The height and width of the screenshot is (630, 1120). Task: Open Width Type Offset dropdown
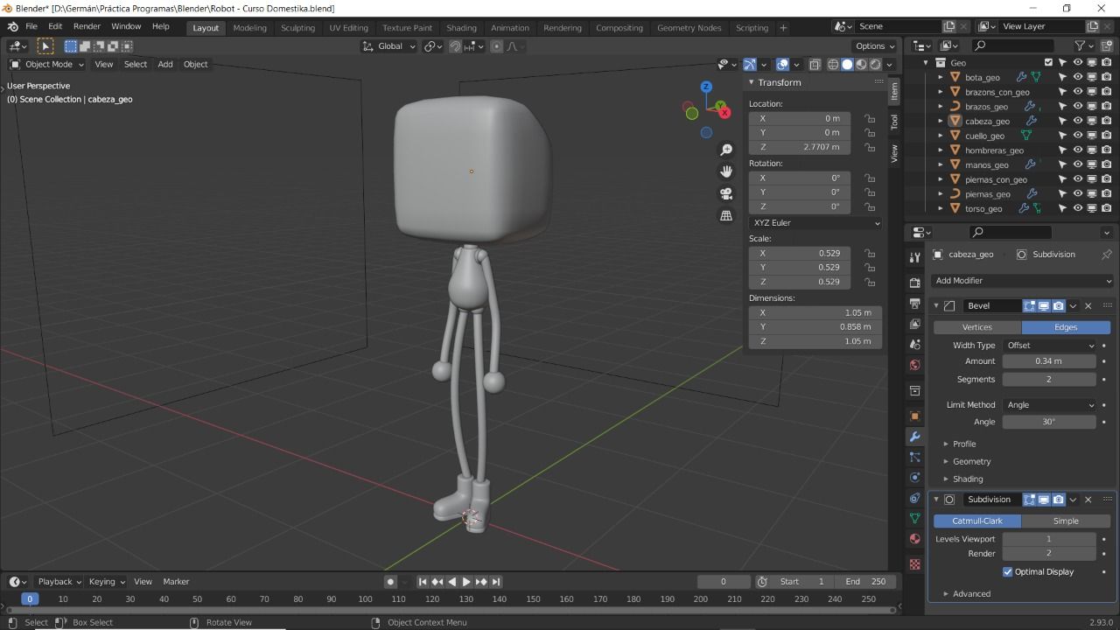pyautogui.click(x=1049, y=346)
